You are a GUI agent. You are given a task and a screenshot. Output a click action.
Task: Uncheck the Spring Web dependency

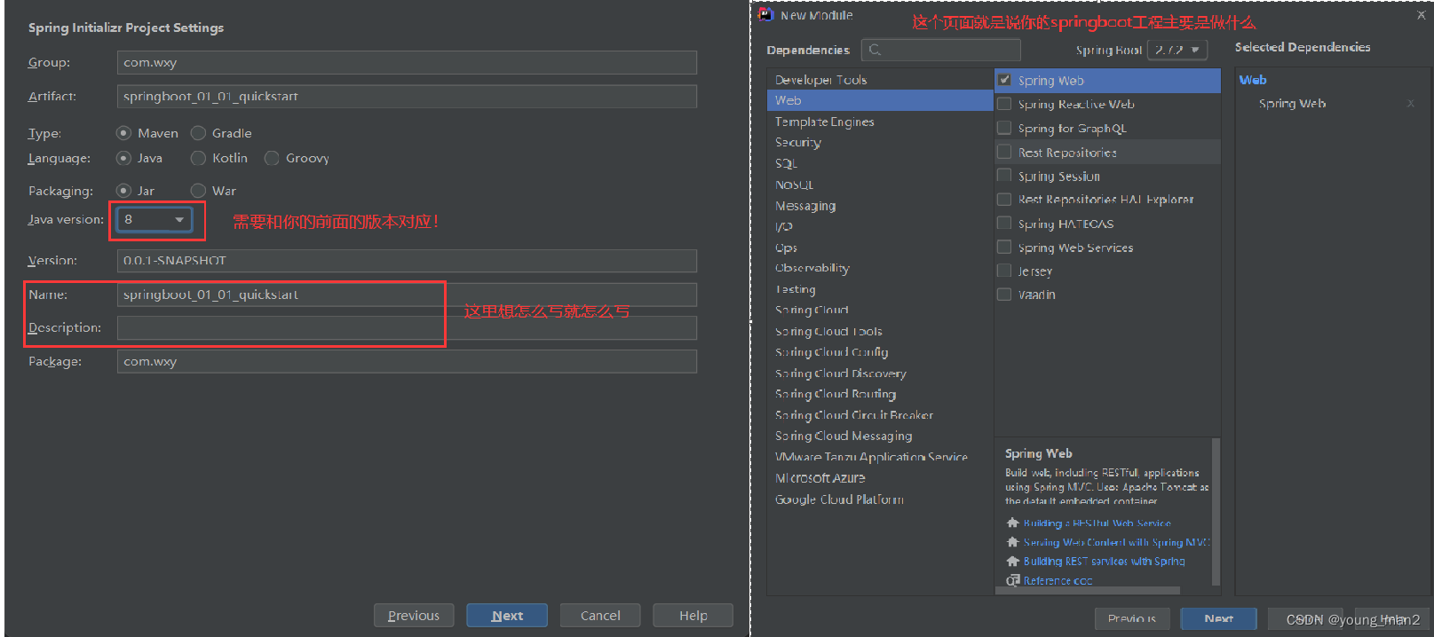point(1004,80)
